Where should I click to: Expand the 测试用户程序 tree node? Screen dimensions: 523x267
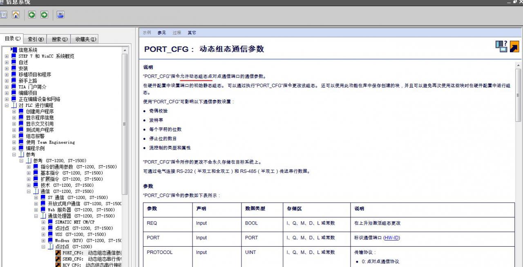click(x=14, y=130)
